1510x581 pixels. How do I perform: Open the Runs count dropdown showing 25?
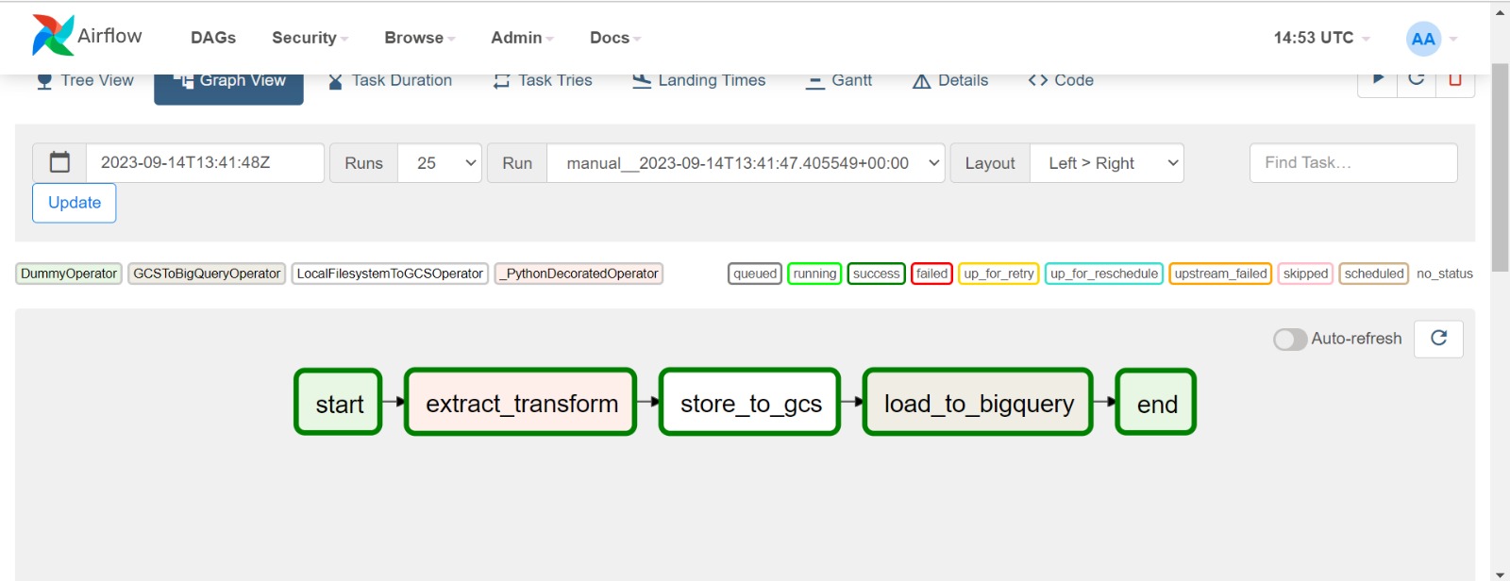(440, 163)
